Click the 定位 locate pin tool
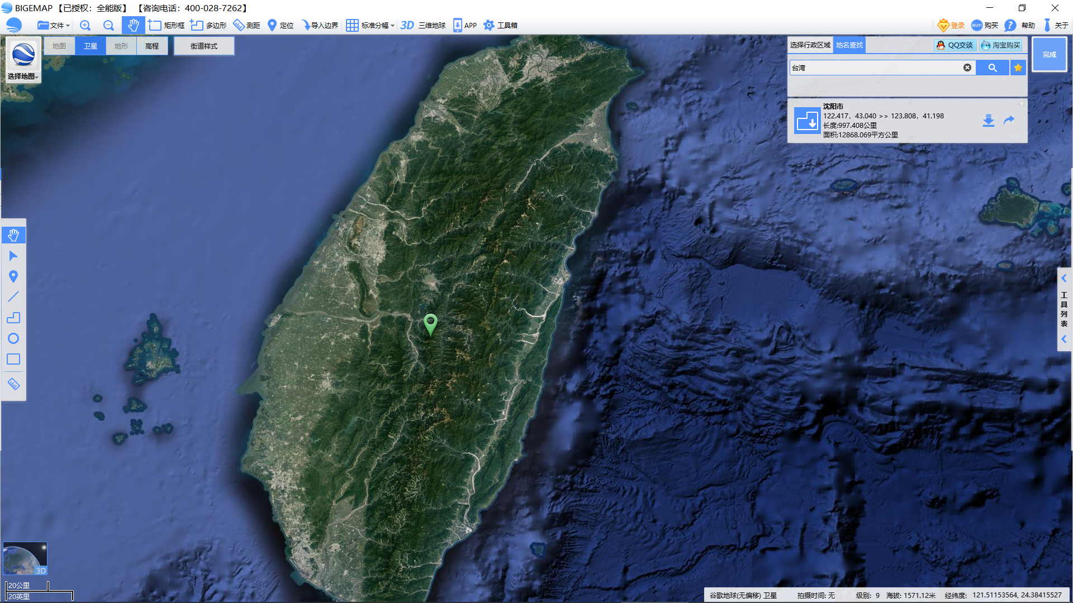 coord(281,25)
